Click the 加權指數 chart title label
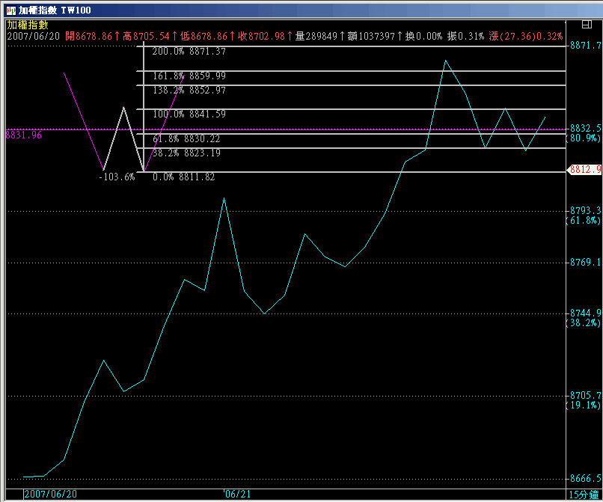The width and height of the screenshot is (603, 502). pos(28,25)
